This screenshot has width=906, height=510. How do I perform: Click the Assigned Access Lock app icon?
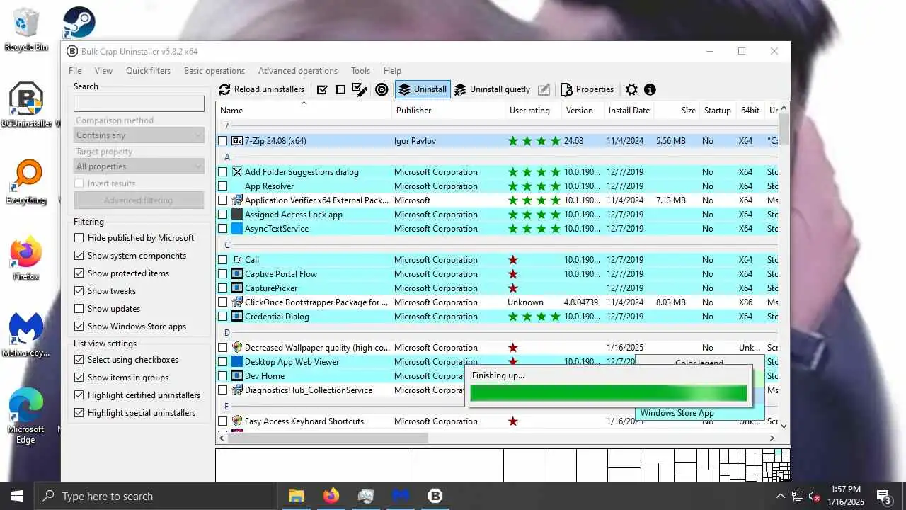click(x=237, y=215)
